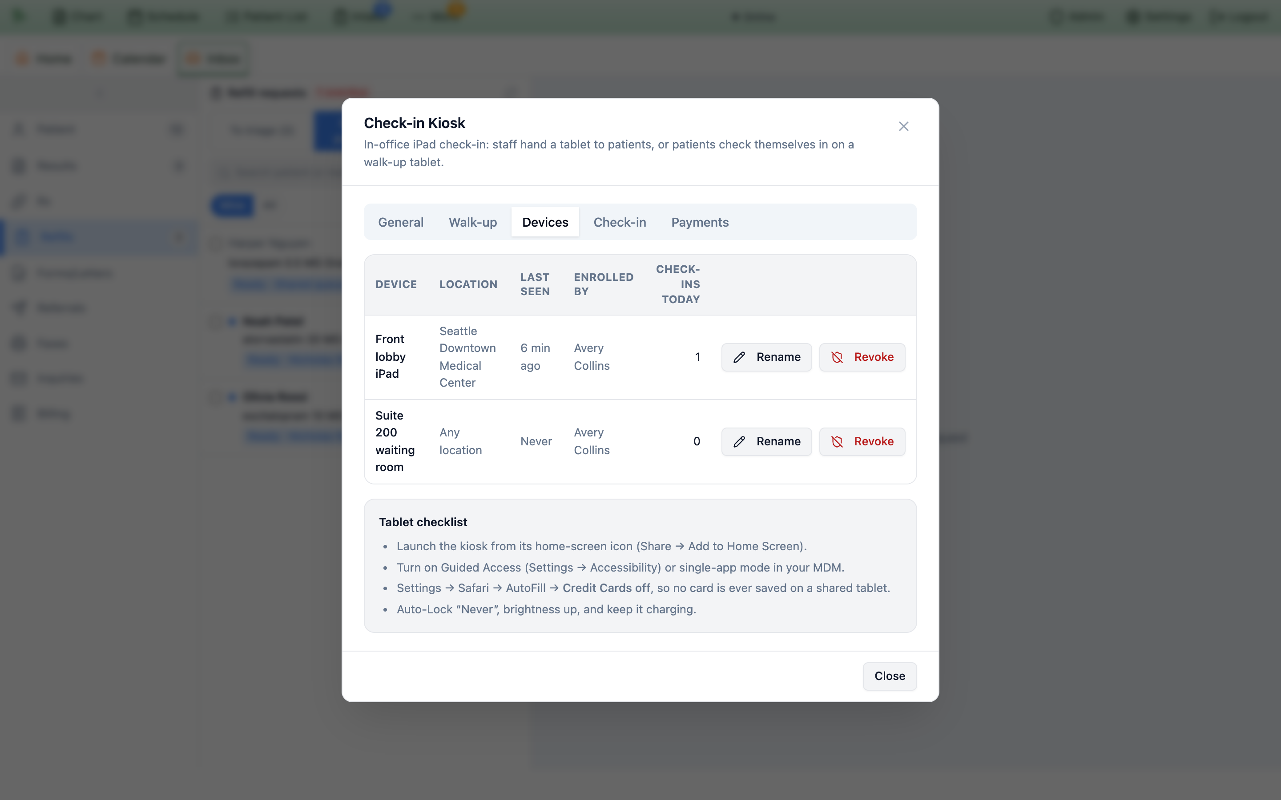Revoke the Front lobby iPad device
Image resolution: width=1281 pixels, height=800 pixels.
862,357
